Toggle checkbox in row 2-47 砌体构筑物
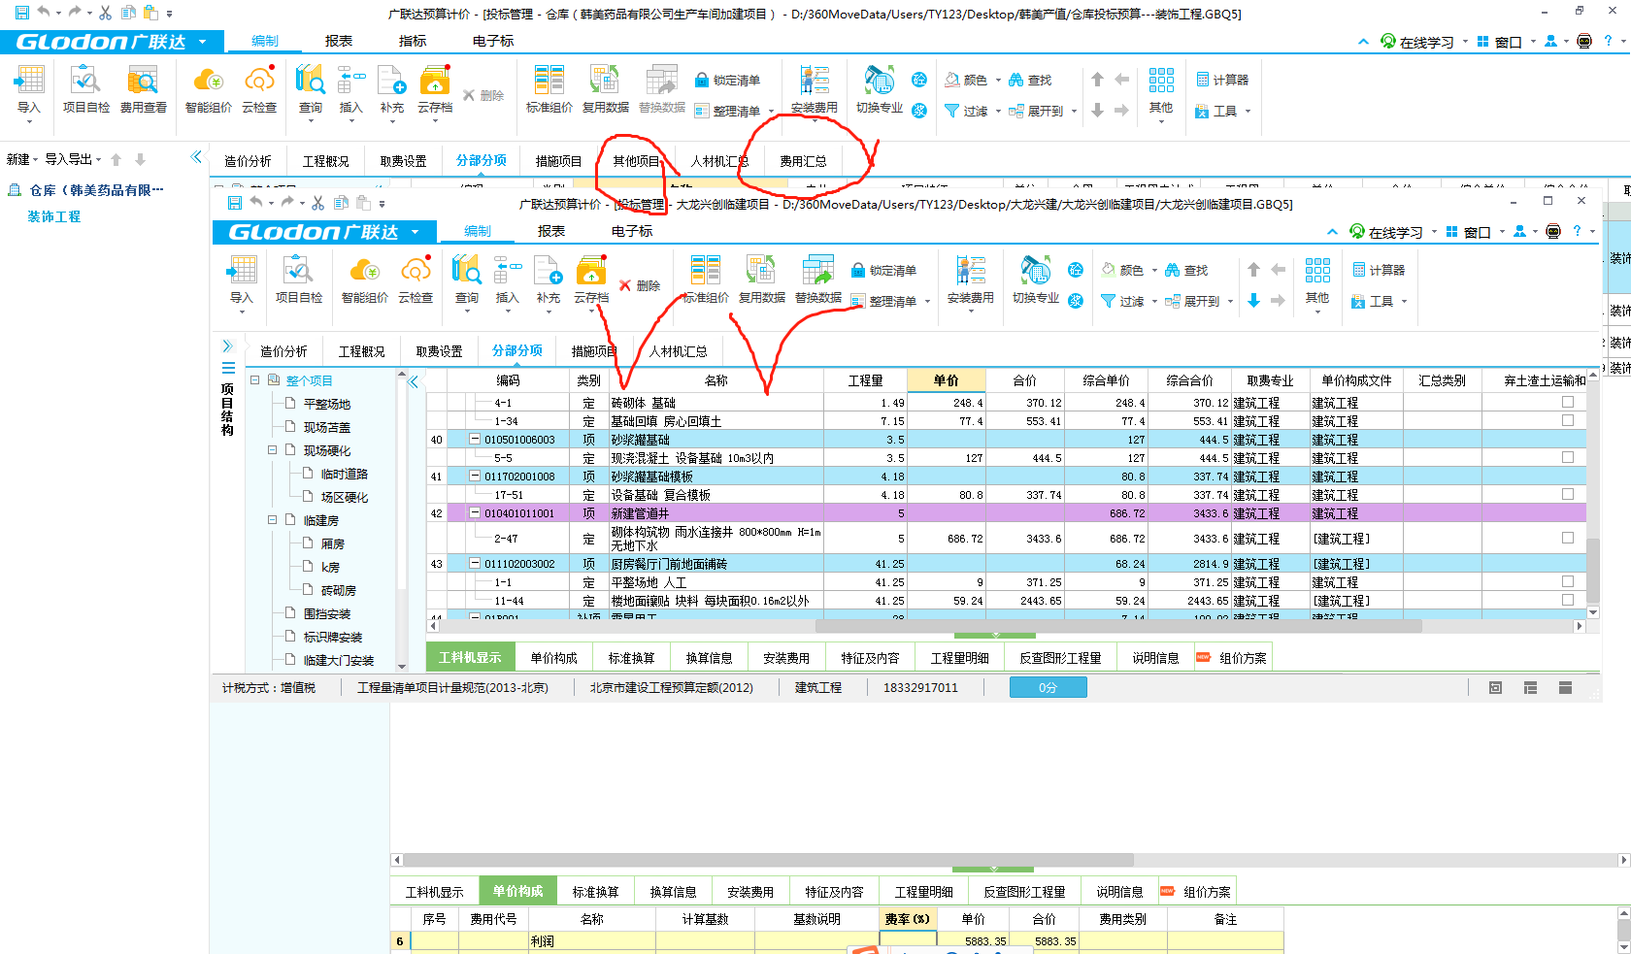1631x954 pixels. [1568, 538]
